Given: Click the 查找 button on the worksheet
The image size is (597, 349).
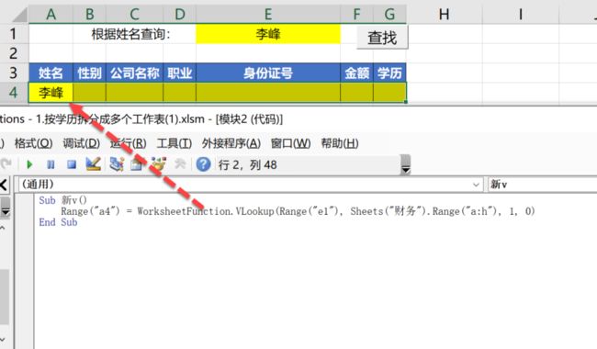Looking at the screenshot, I should 382,38.
